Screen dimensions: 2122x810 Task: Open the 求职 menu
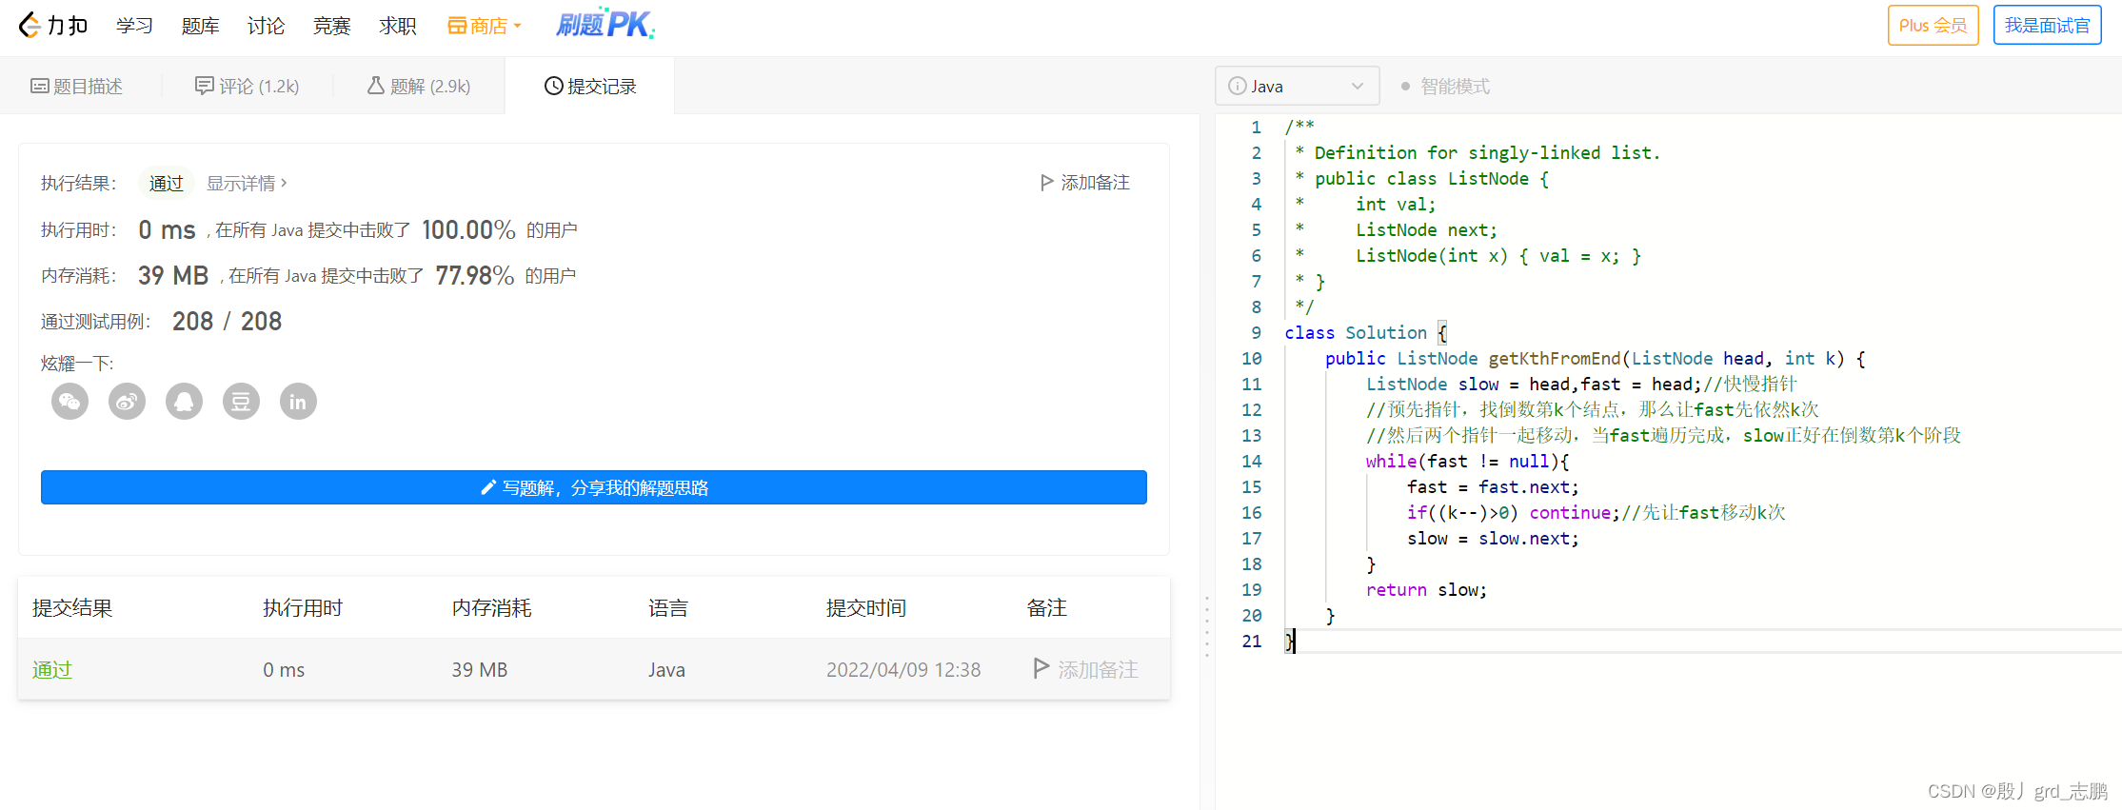tap(397, 26)
